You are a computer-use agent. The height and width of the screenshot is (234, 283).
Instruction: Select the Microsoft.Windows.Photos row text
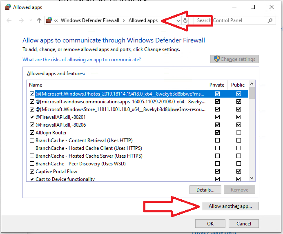(x=120, y=94)
